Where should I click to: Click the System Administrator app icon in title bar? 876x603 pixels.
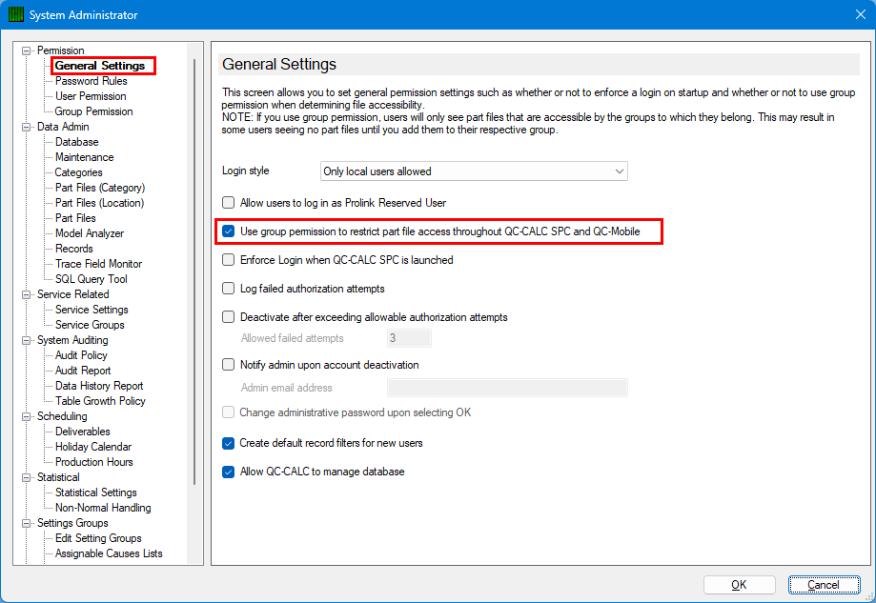pos(15,14)
